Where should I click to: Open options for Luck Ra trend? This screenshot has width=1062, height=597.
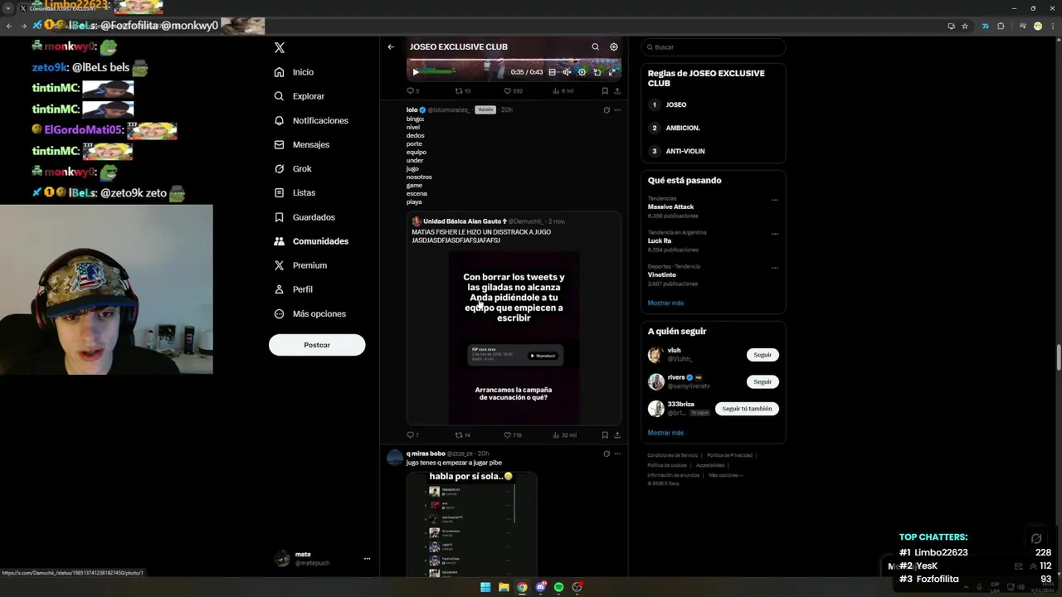click(x=775, y=234)
